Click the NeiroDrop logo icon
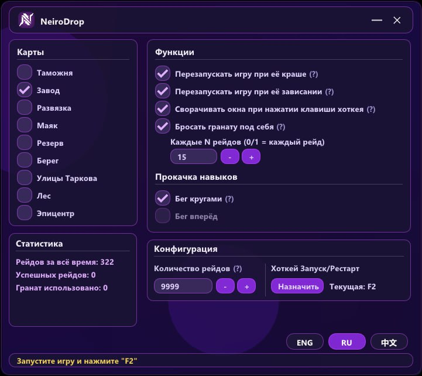This screenshot has width=422, height=376. pos(26,20)
